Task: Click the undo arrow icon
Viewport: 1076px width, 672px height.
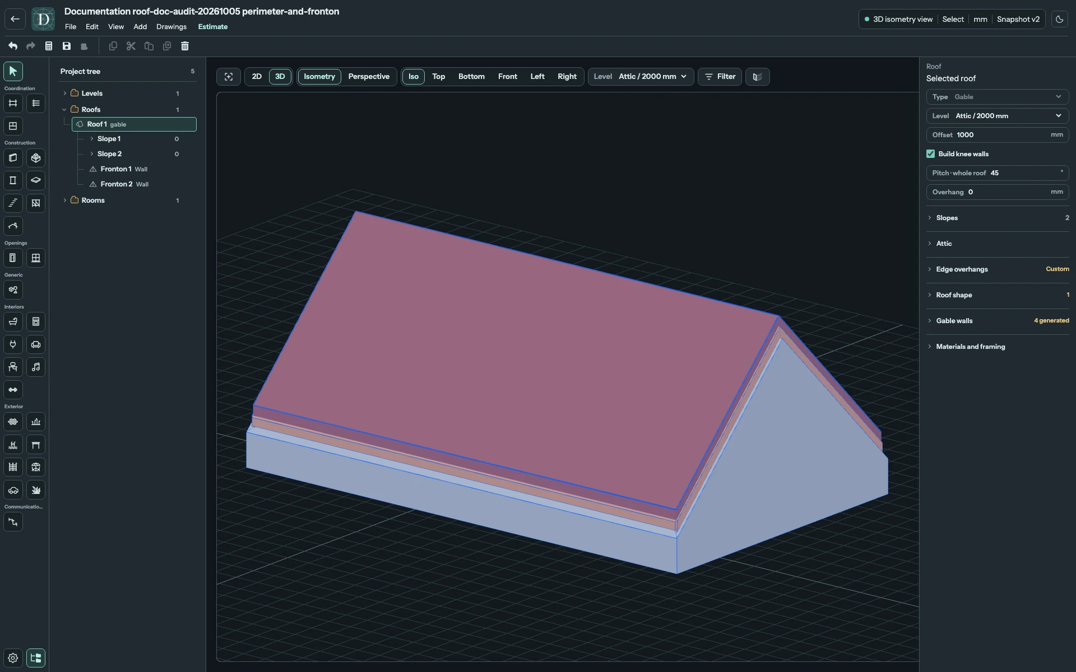Action: [x=13, y=46]
